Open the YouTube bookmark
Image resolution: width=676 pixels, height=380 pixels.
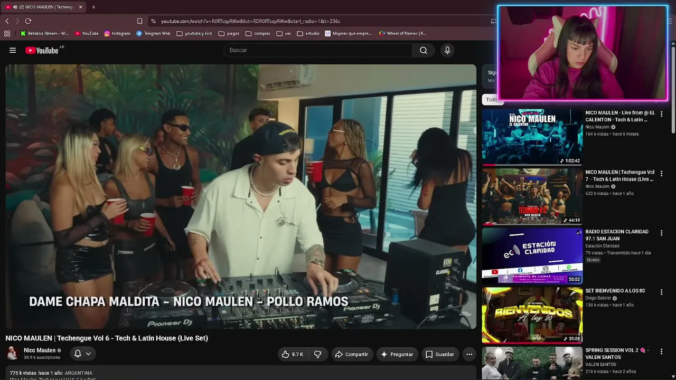click(87, 33)
